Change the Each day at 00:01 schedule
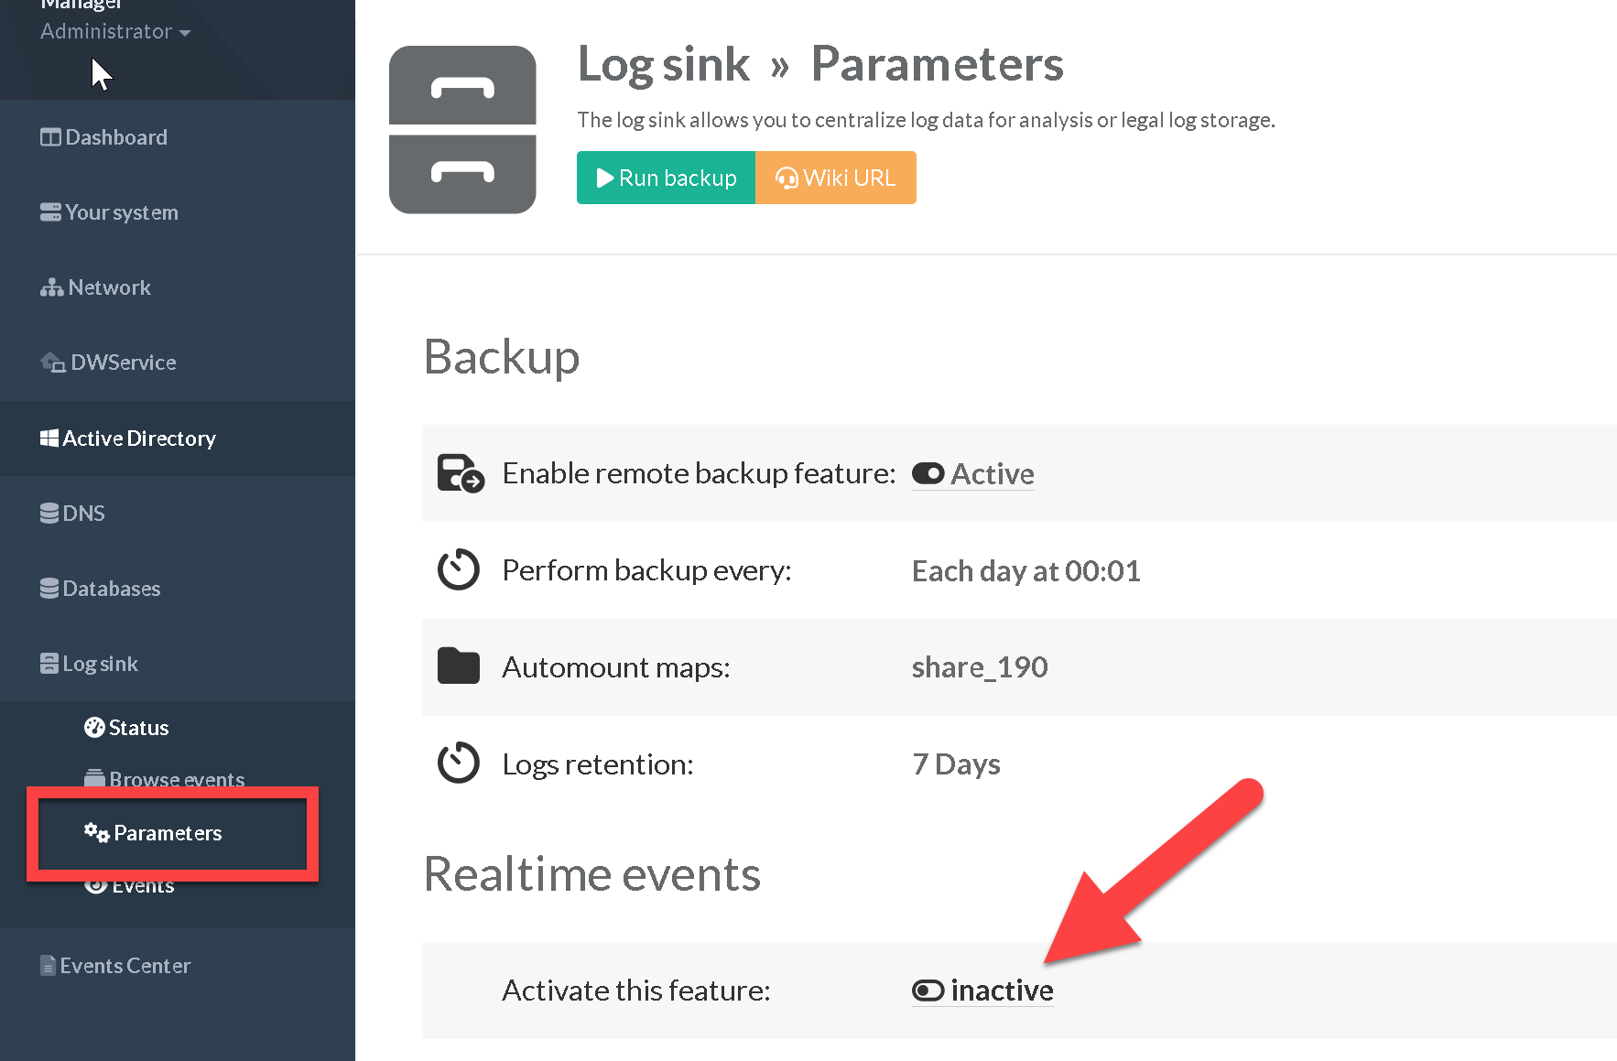 click(1026, 570)
